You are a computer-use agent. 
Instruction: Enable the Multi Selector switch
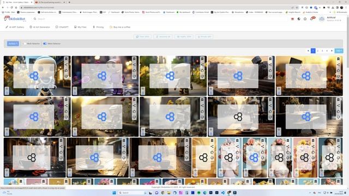click(x=25, y=44)
